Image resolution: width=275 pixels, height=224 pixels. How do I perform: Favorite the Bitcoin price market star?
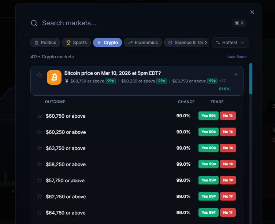coord(40,75)
